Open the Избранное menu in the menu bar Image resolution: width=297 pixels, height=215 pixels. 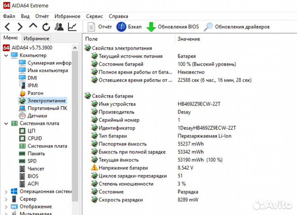tap(67, 16)
